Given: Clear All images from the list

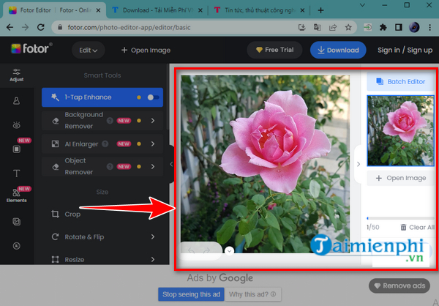Looking at the screenshot, I should point(418,227).
